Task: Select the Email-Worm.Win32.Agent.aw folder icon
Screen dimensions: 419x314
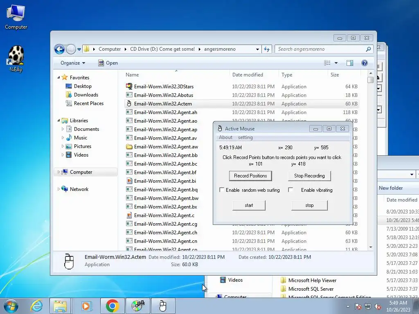Action: [129, 147]
